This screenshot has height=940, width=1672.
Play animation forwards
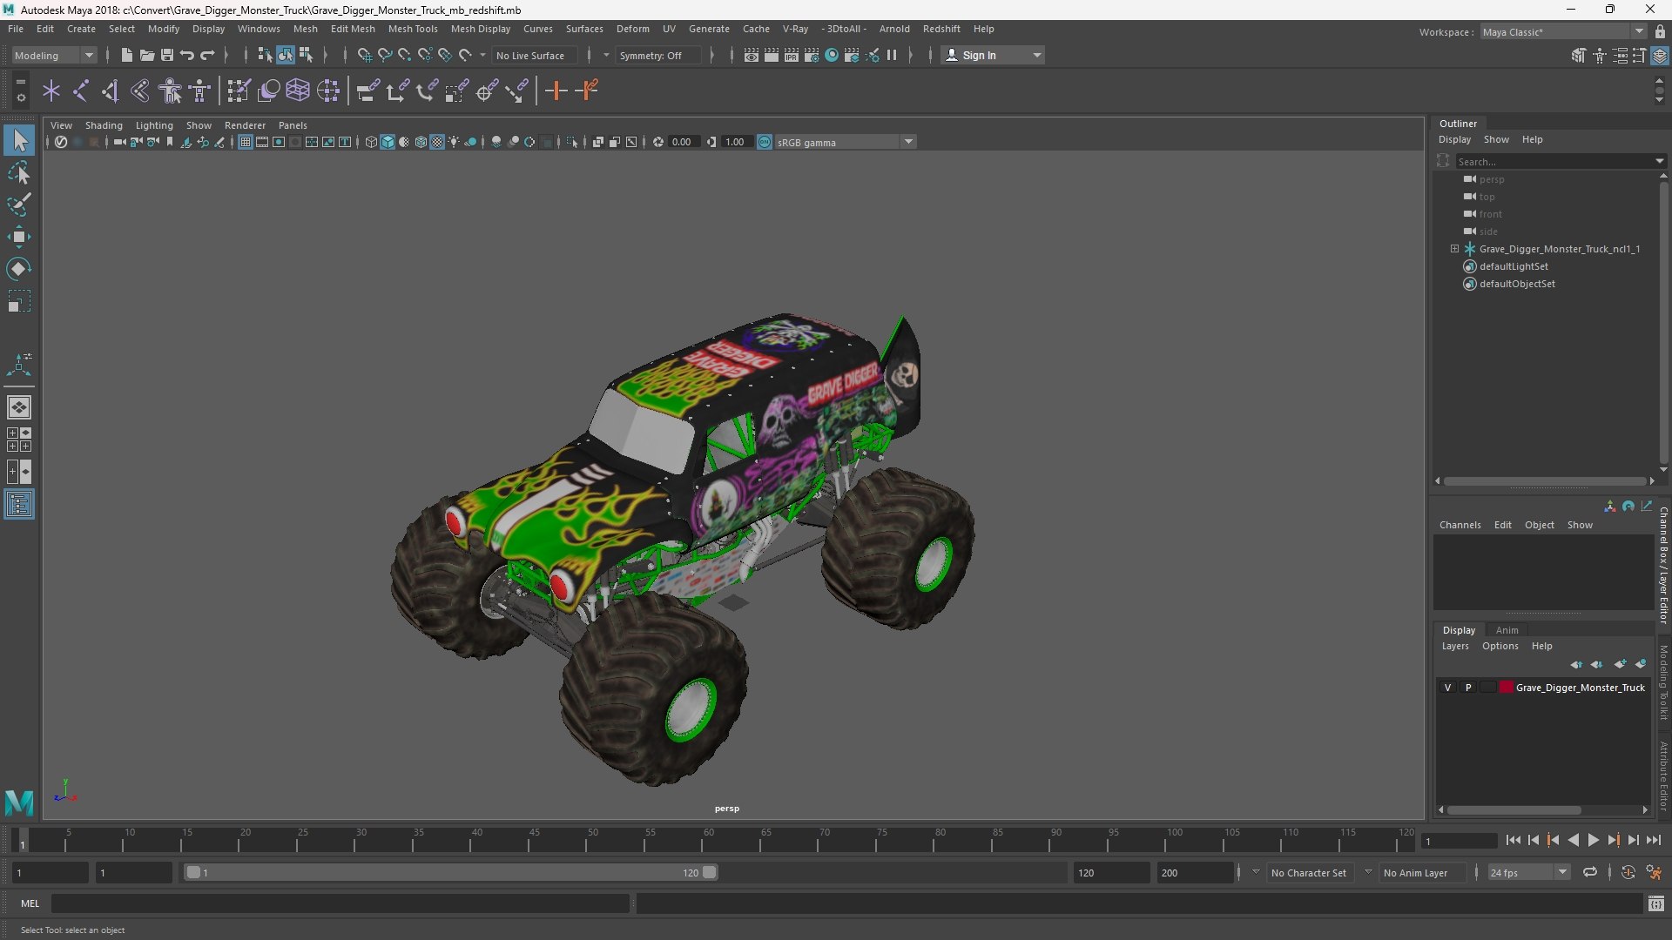pyautogui.click(x=1593, y=840)
